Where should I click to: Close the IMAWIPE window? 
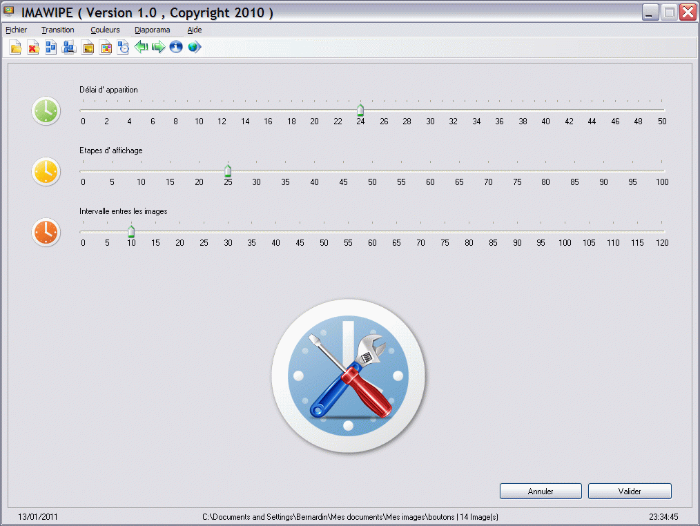tap(688, 12)
